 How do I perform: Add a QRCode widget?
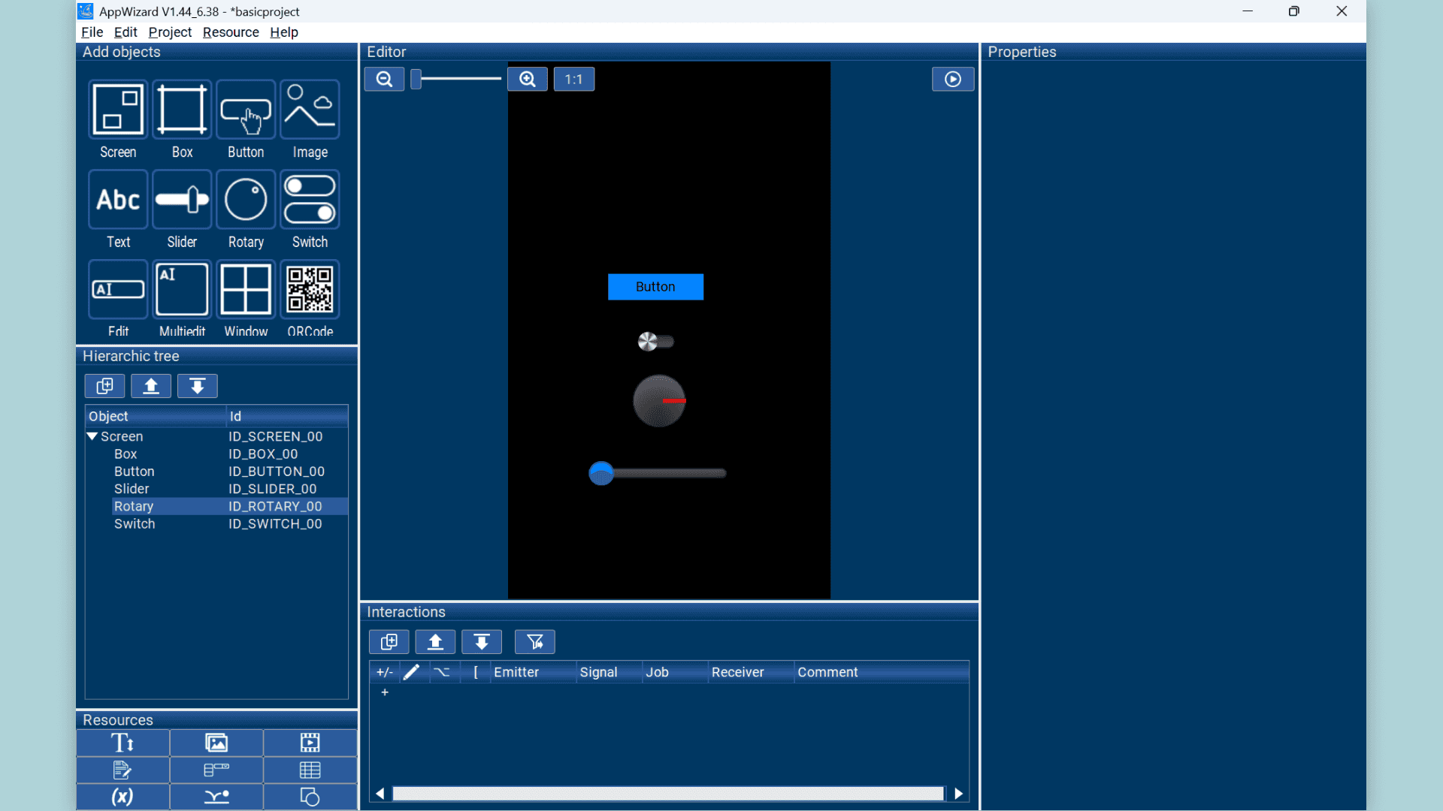click(310, 288)
